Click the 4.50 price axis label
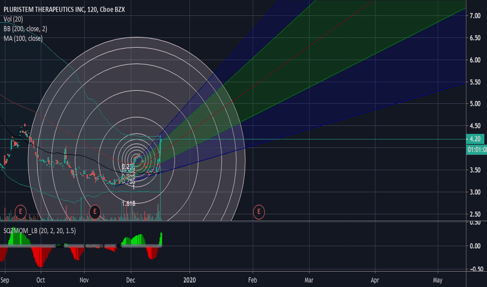This screenshot has width=487, height=287. (475, 126)
